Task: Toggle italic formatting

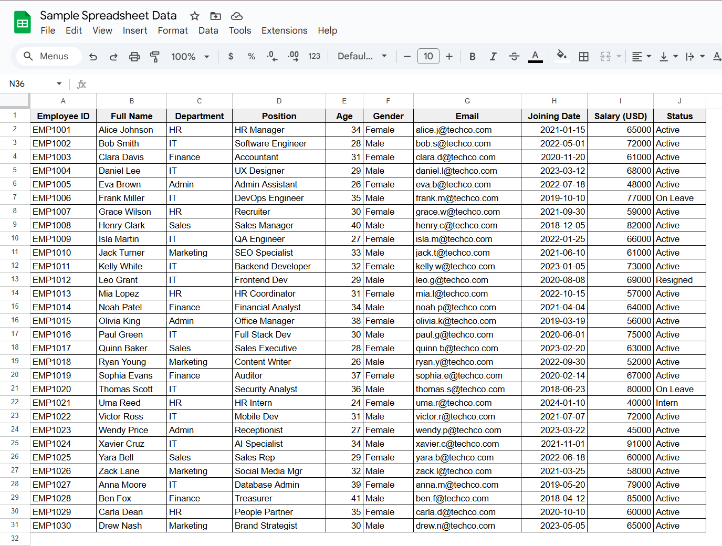Action: 493,56
